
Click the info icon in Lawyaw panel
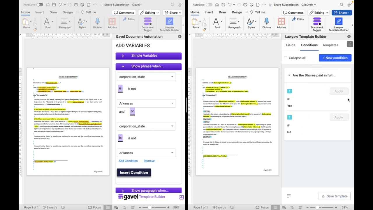350,44
